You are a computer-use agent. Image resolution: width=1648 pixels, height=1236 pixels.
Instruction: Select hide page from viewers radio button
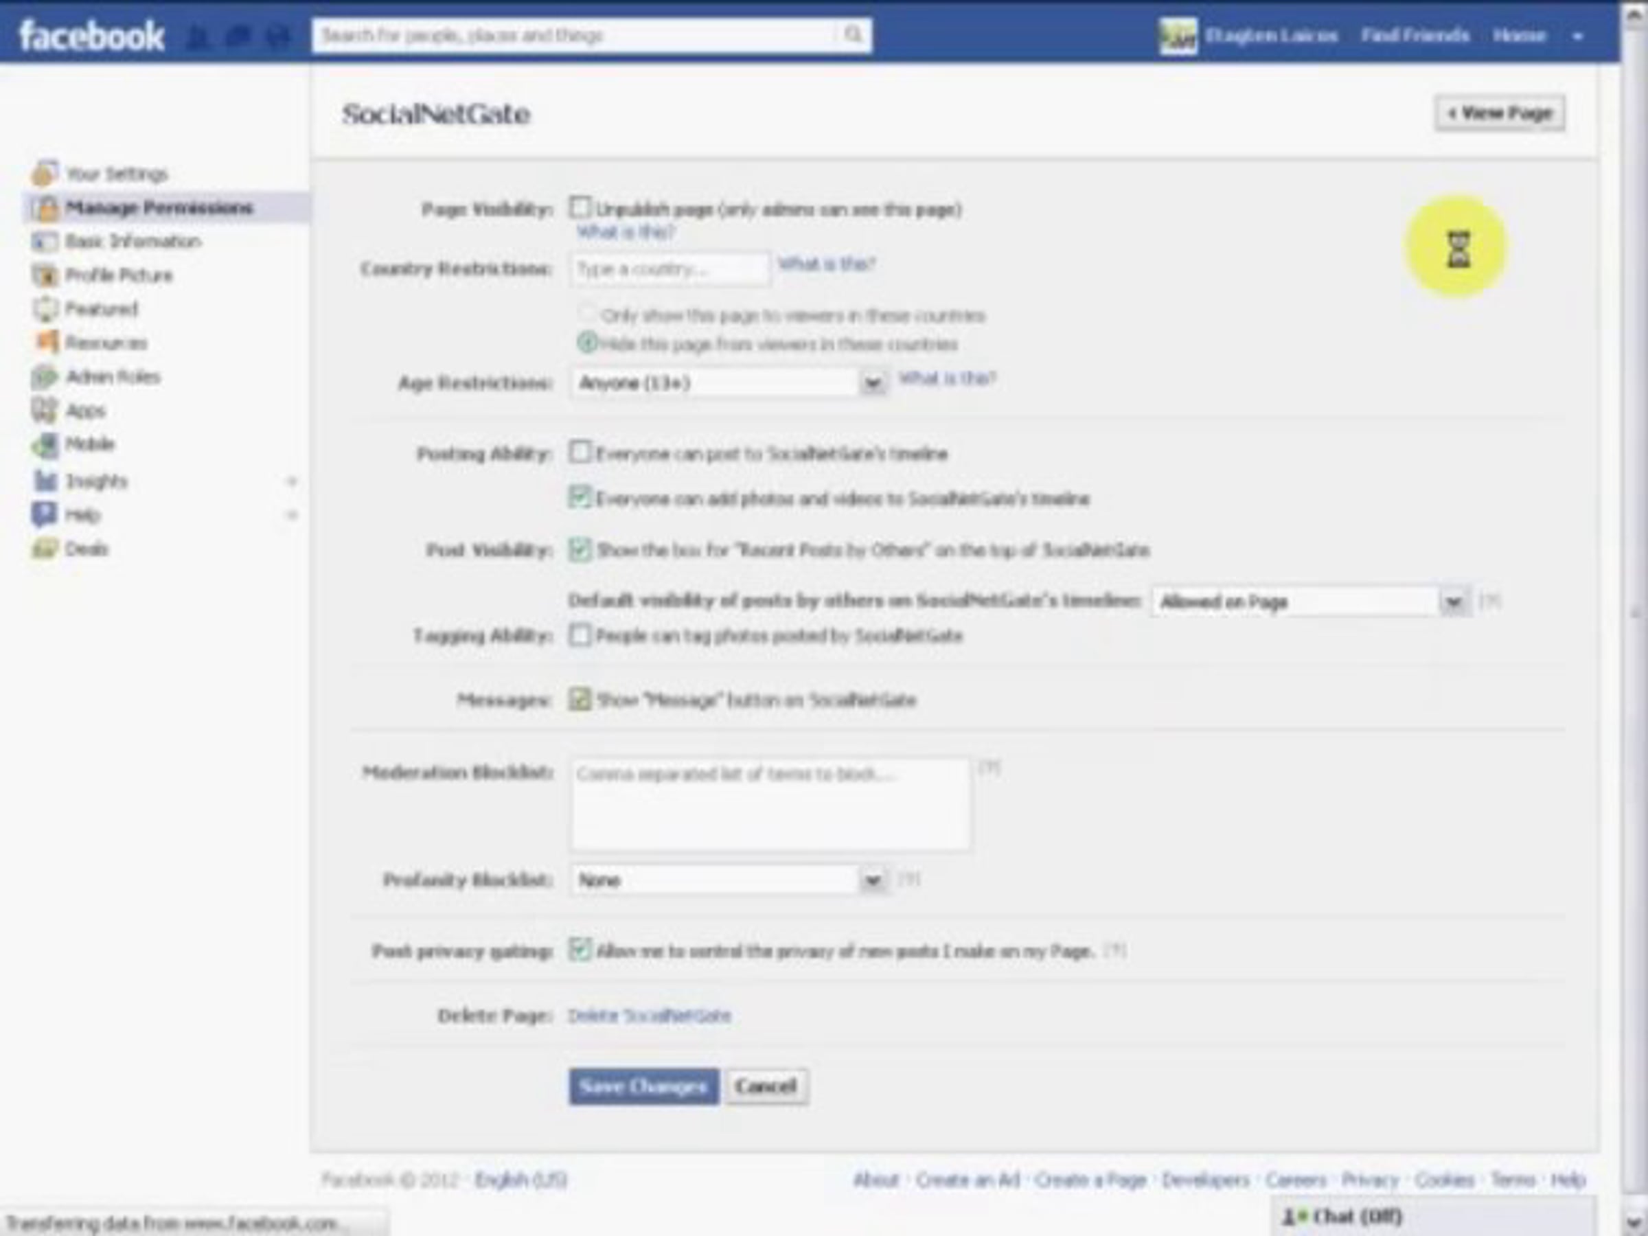tap(587, 343)
